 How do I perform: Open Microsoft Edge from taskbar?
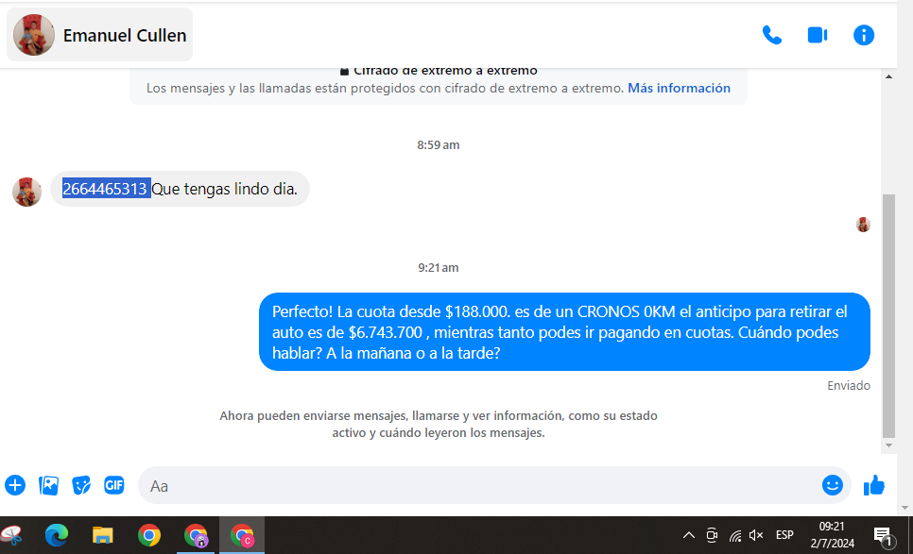[57, 535]
